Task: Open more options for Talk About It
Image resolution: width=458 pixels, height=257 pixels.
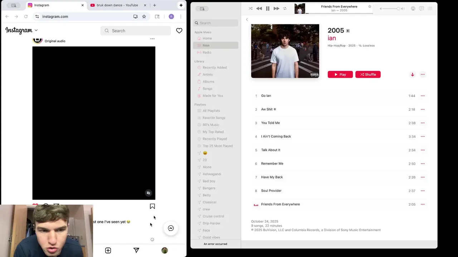Action: 423,150
